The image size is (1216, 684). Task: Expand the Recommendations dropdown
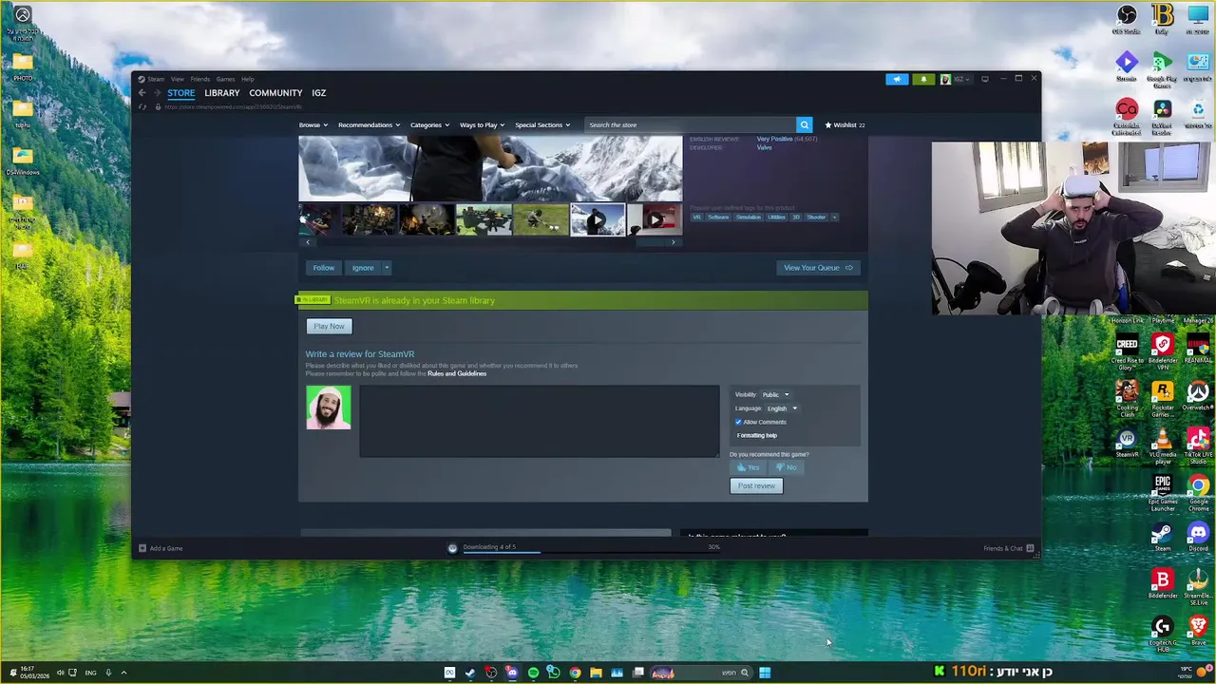(x=369, y=124)
